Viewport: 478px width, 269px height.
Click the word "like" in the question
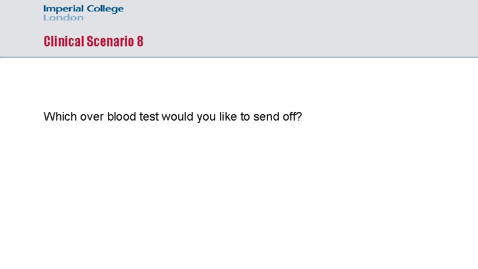tap(227, 117)
